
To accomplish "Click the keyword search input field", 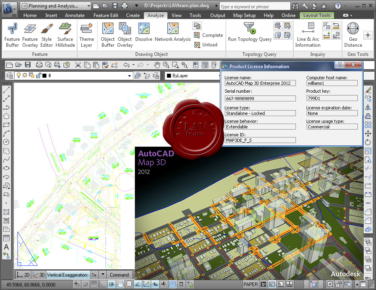I will [255, 6].
